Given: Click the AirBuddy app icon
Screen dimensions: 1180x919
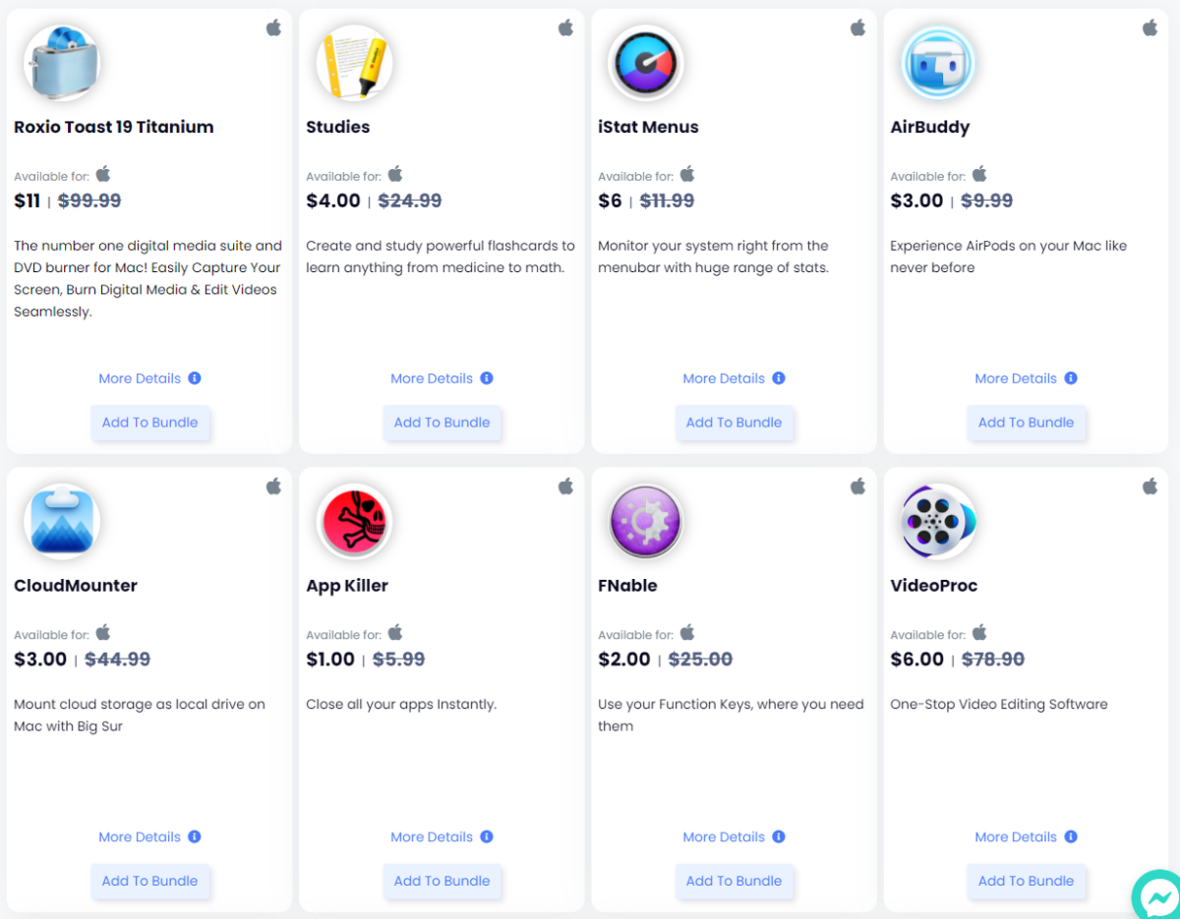Looking at the screenshot, I should pos(938,63).
